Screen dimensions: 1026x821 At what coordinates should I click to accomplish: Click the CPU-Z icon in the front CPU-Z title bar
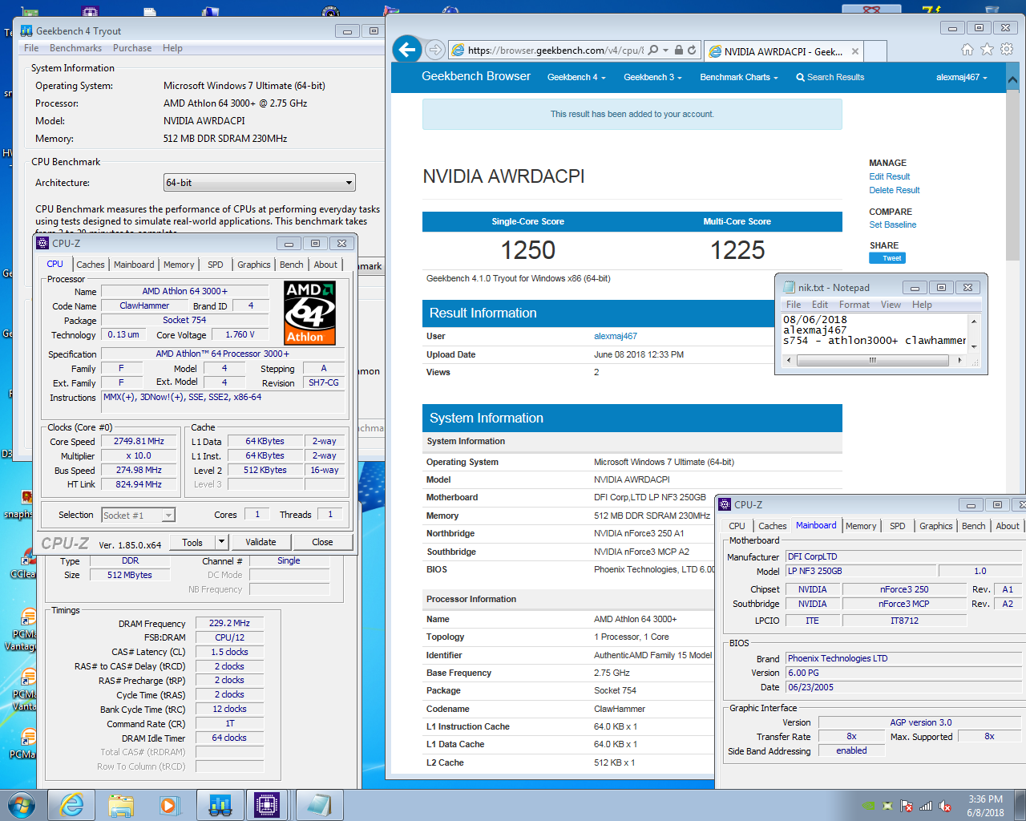tap(43, 243)
